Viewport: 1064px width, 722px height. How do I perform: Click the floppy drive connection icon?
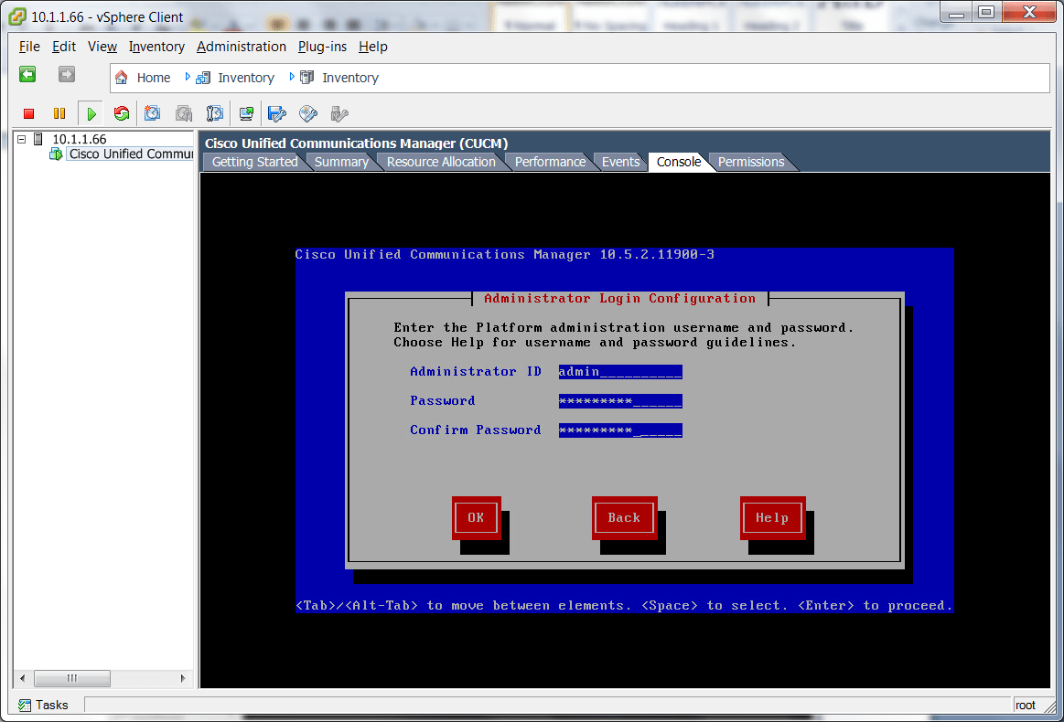click(x=277, y=113)
